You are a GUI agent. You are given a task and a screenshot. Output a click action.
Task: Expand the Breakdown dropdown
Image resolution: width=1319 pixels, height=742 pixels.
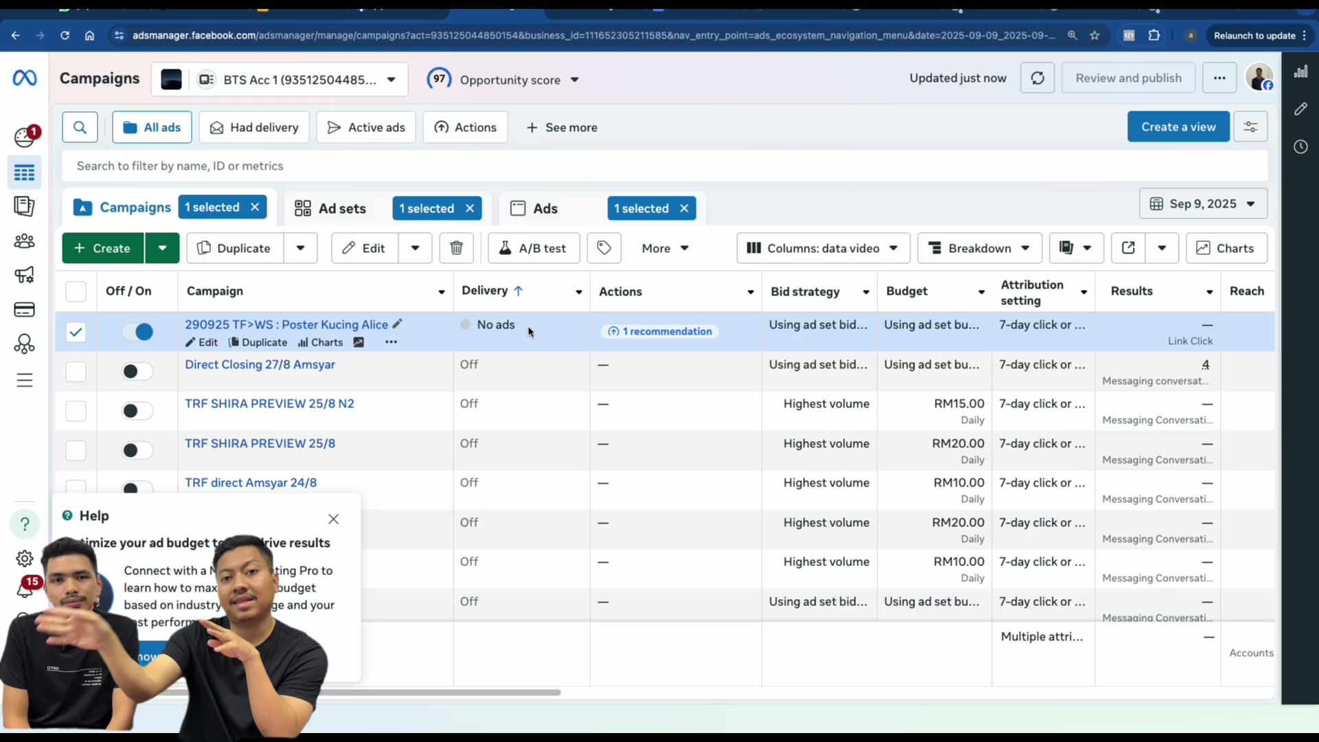[979, 248]
